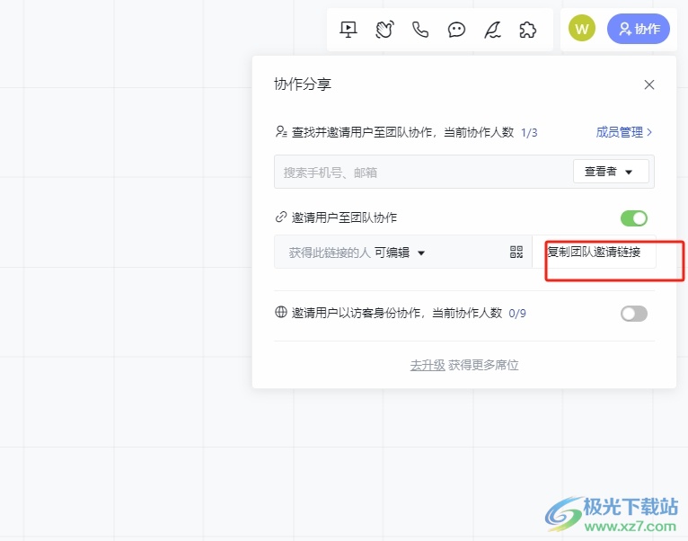Click the chain link icon beside 邀请用户至团队协作
The width and height of the screenshot is (688, 541).
coord(281,217)
